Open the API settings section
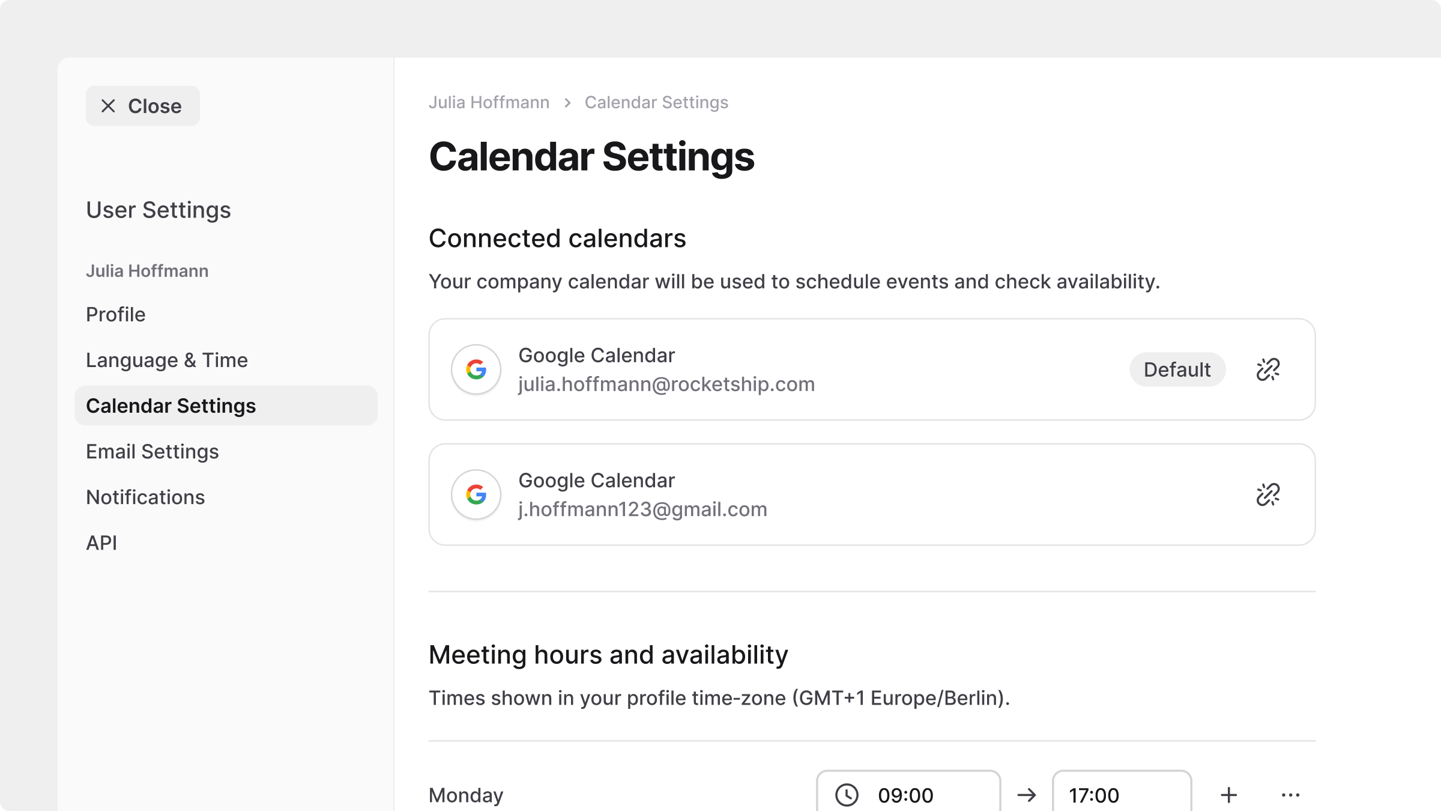The height and width of the screenshot is (811, 1441). [101, 542]
